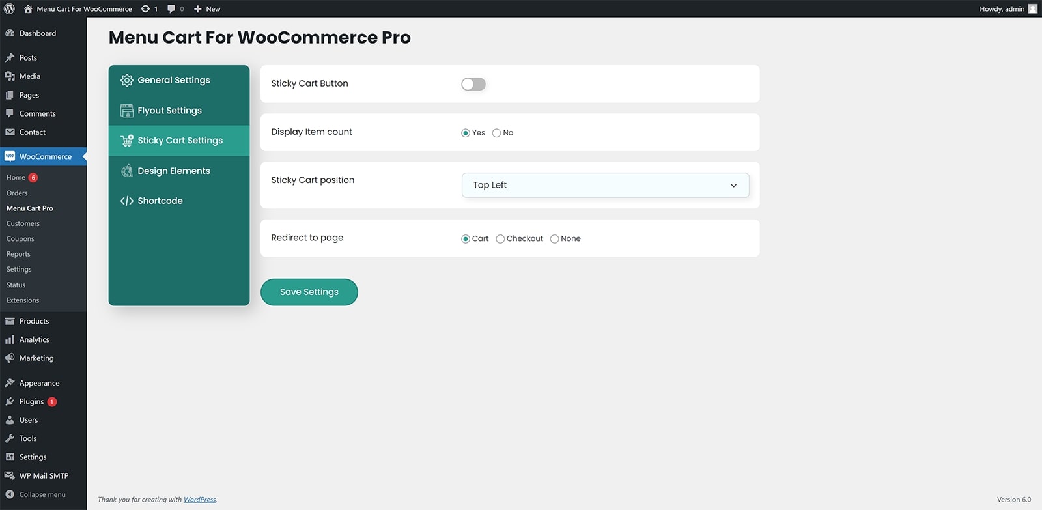The width and height of the screenshot is (1042, 510).
Task: Click the WP Mail SMTP icon
Action: 10,475
